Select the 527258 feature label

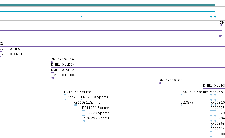pyautogui.click(x=217, y=92)
